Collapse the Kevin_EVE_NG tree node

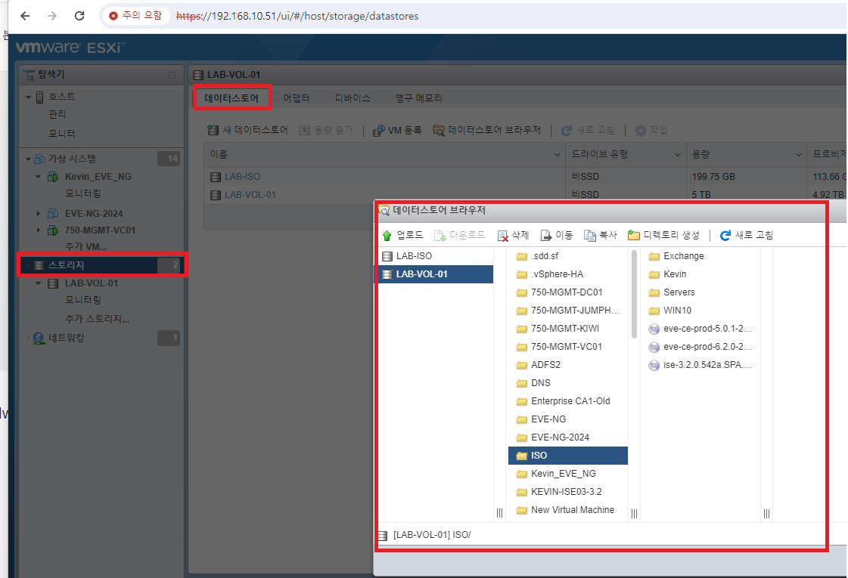point(38,177)
